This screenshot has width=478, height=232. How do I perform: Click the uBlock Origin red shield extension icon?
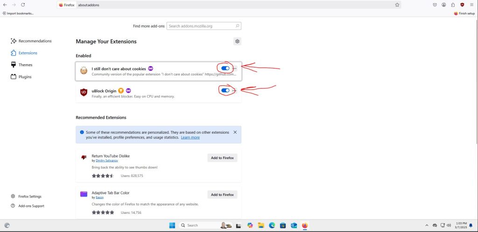click(84, 92)
